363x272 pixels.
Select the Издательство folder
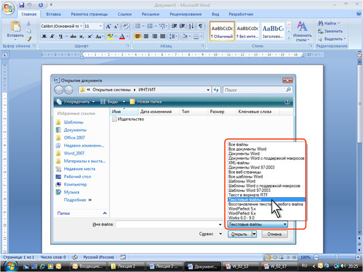pyautogui.click(x=128, y=119)
